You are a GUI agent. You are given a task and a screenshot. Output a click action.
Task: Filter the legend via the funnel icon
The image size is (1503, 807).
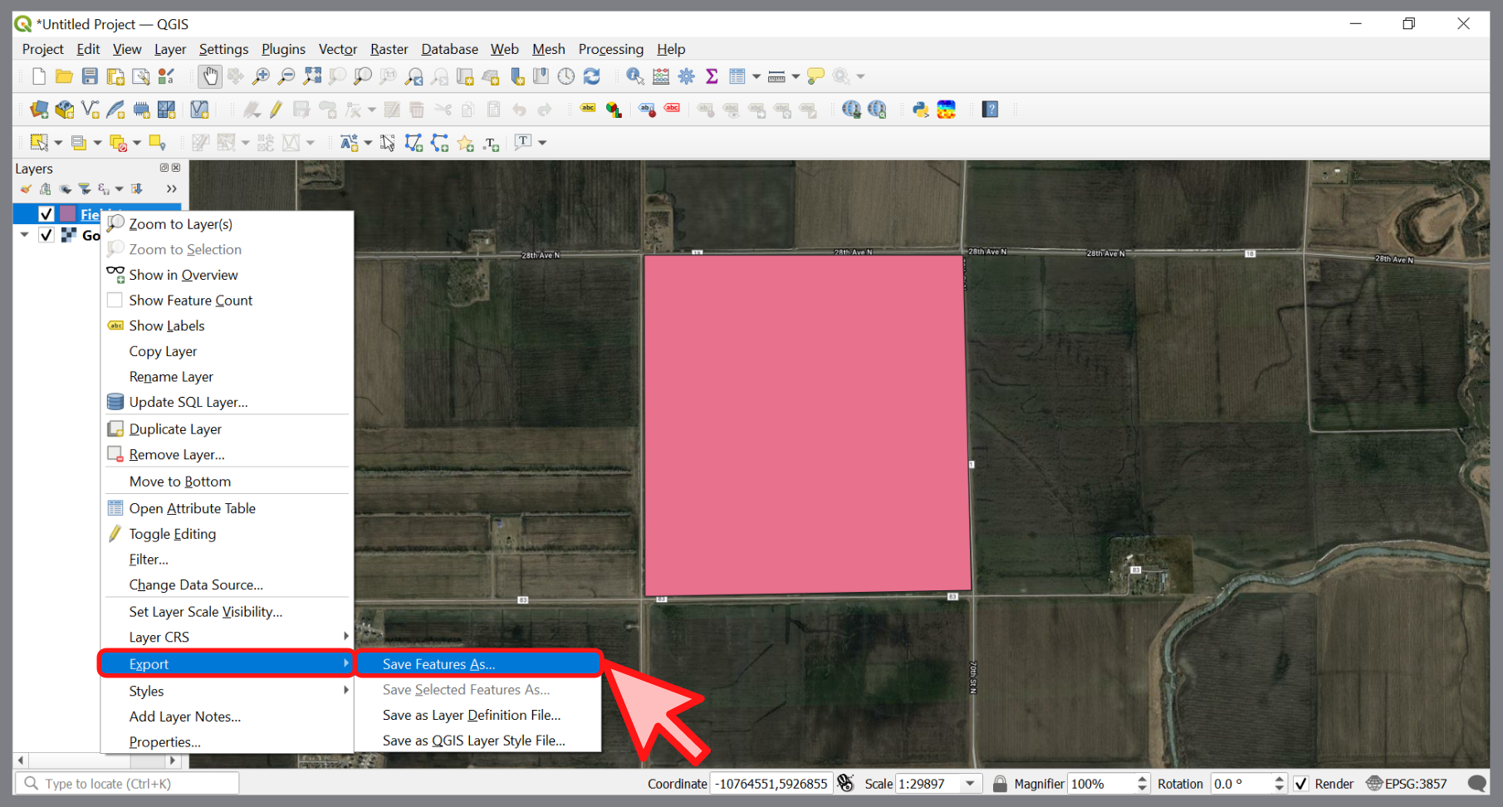pyautogui.click(x=85, y=188)
